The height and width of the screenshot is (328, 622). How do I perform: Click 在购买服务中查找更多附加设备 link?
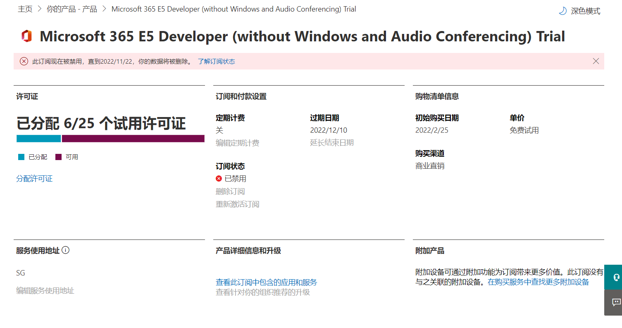point(538,282)
